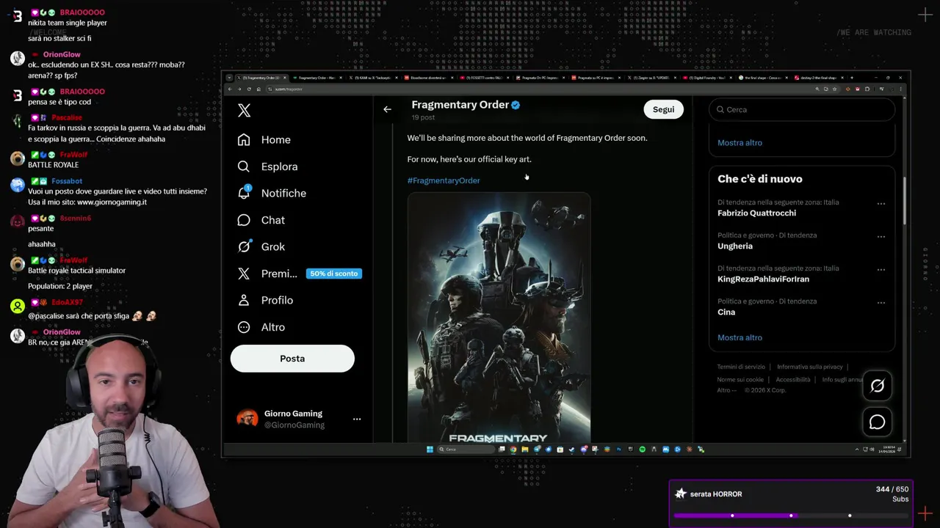Go back with the arrow beside Fragmentary Order
The height and width of the screenshot is (528, 940).
[x=387, y=109]
